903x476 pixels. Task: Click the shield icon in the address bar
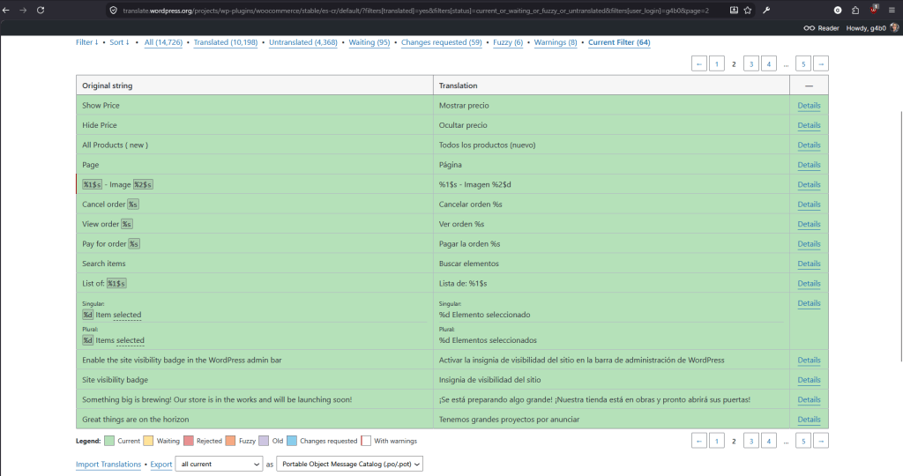pos(114,11)
